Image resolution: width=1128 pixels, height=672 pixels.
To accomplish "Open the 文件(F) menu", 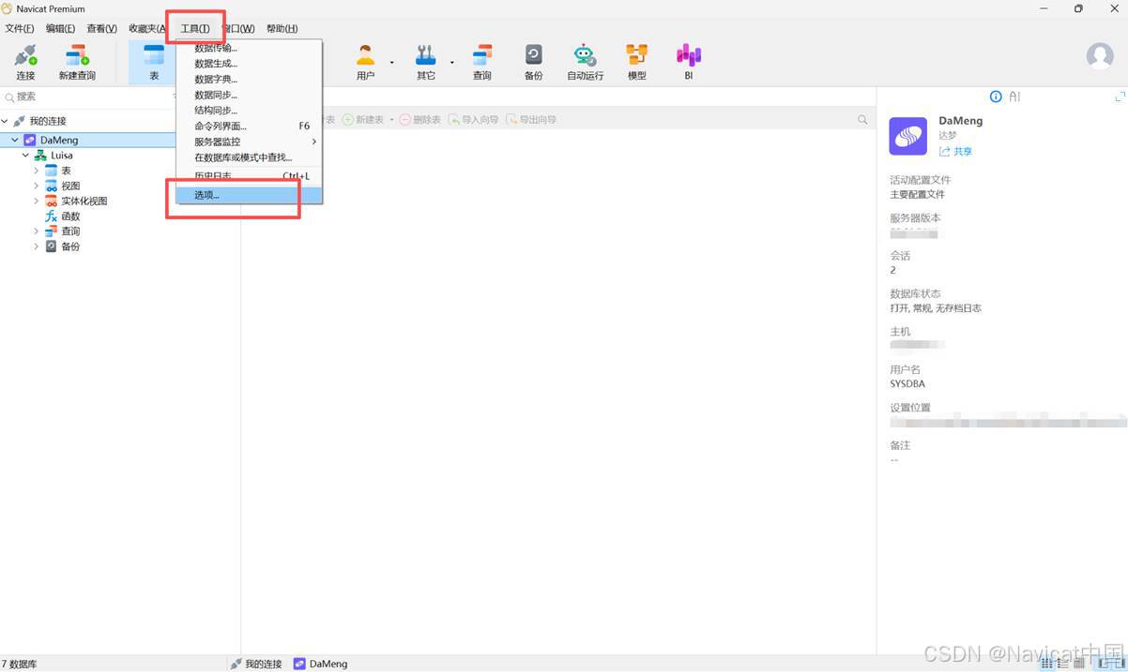I will tap(20, 29).
